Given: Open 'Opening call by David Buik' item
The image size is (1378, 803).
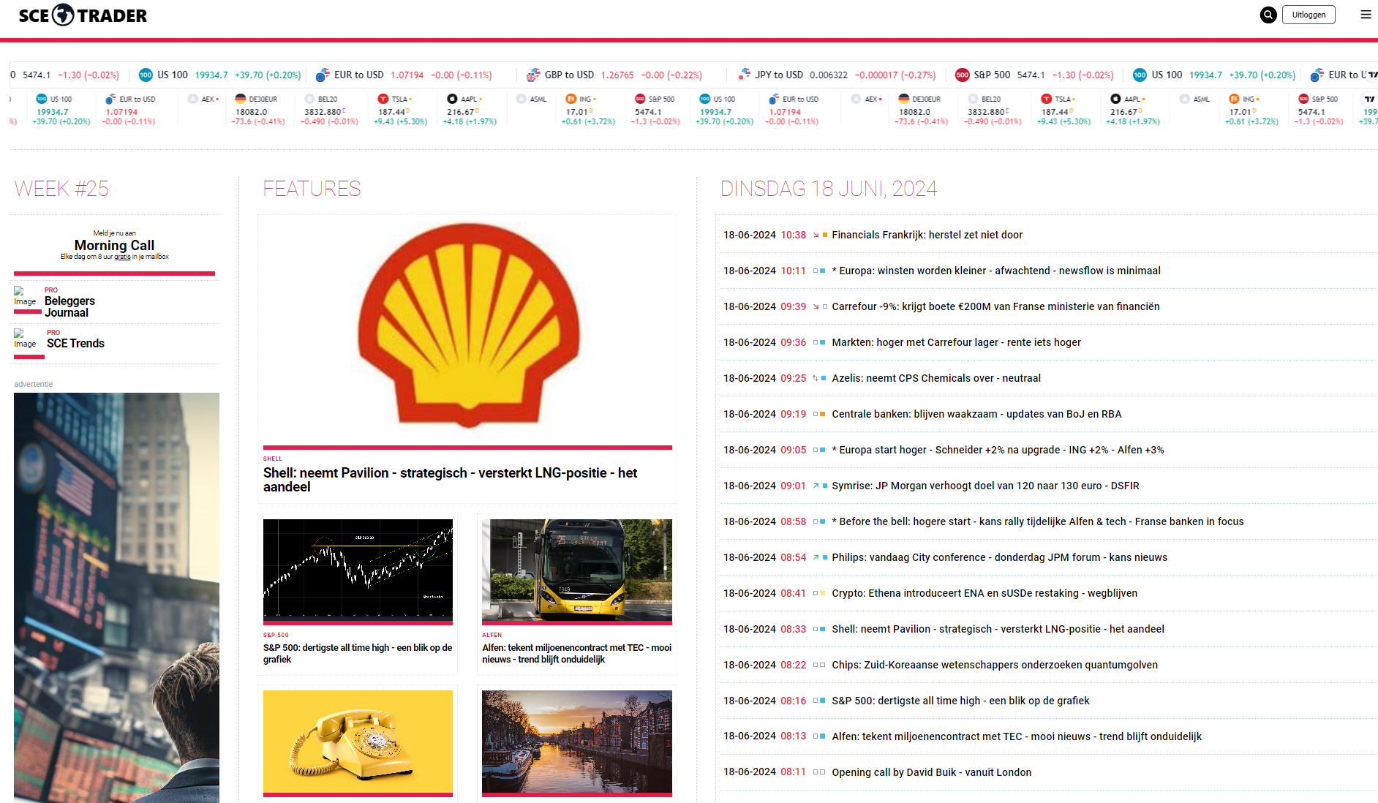Looking at the screenshot, I should [x=931, y=772].
